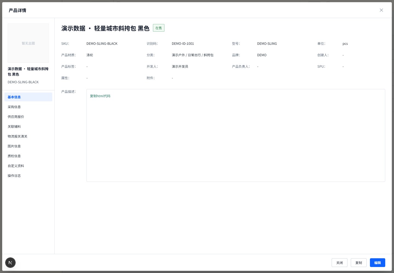Viewport: 394px width, 273px height.
Task: Open the Next.js dev tools N icon
Action: pos(10,263)
